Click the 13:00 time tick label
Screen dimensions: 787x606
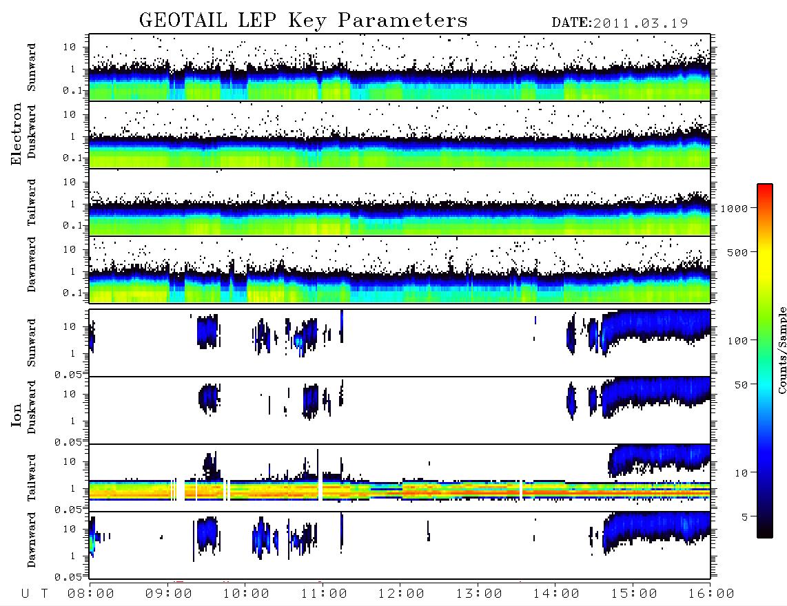pos(479,594)
